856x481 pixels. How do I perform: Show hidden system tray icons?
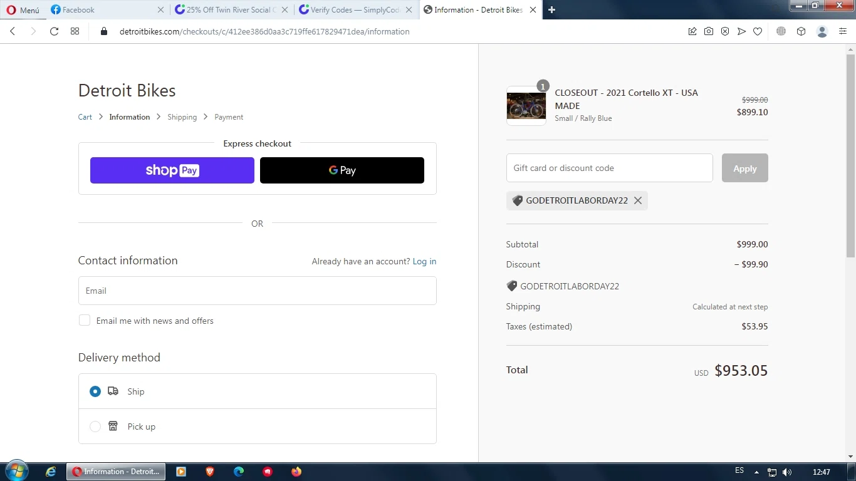756,472
